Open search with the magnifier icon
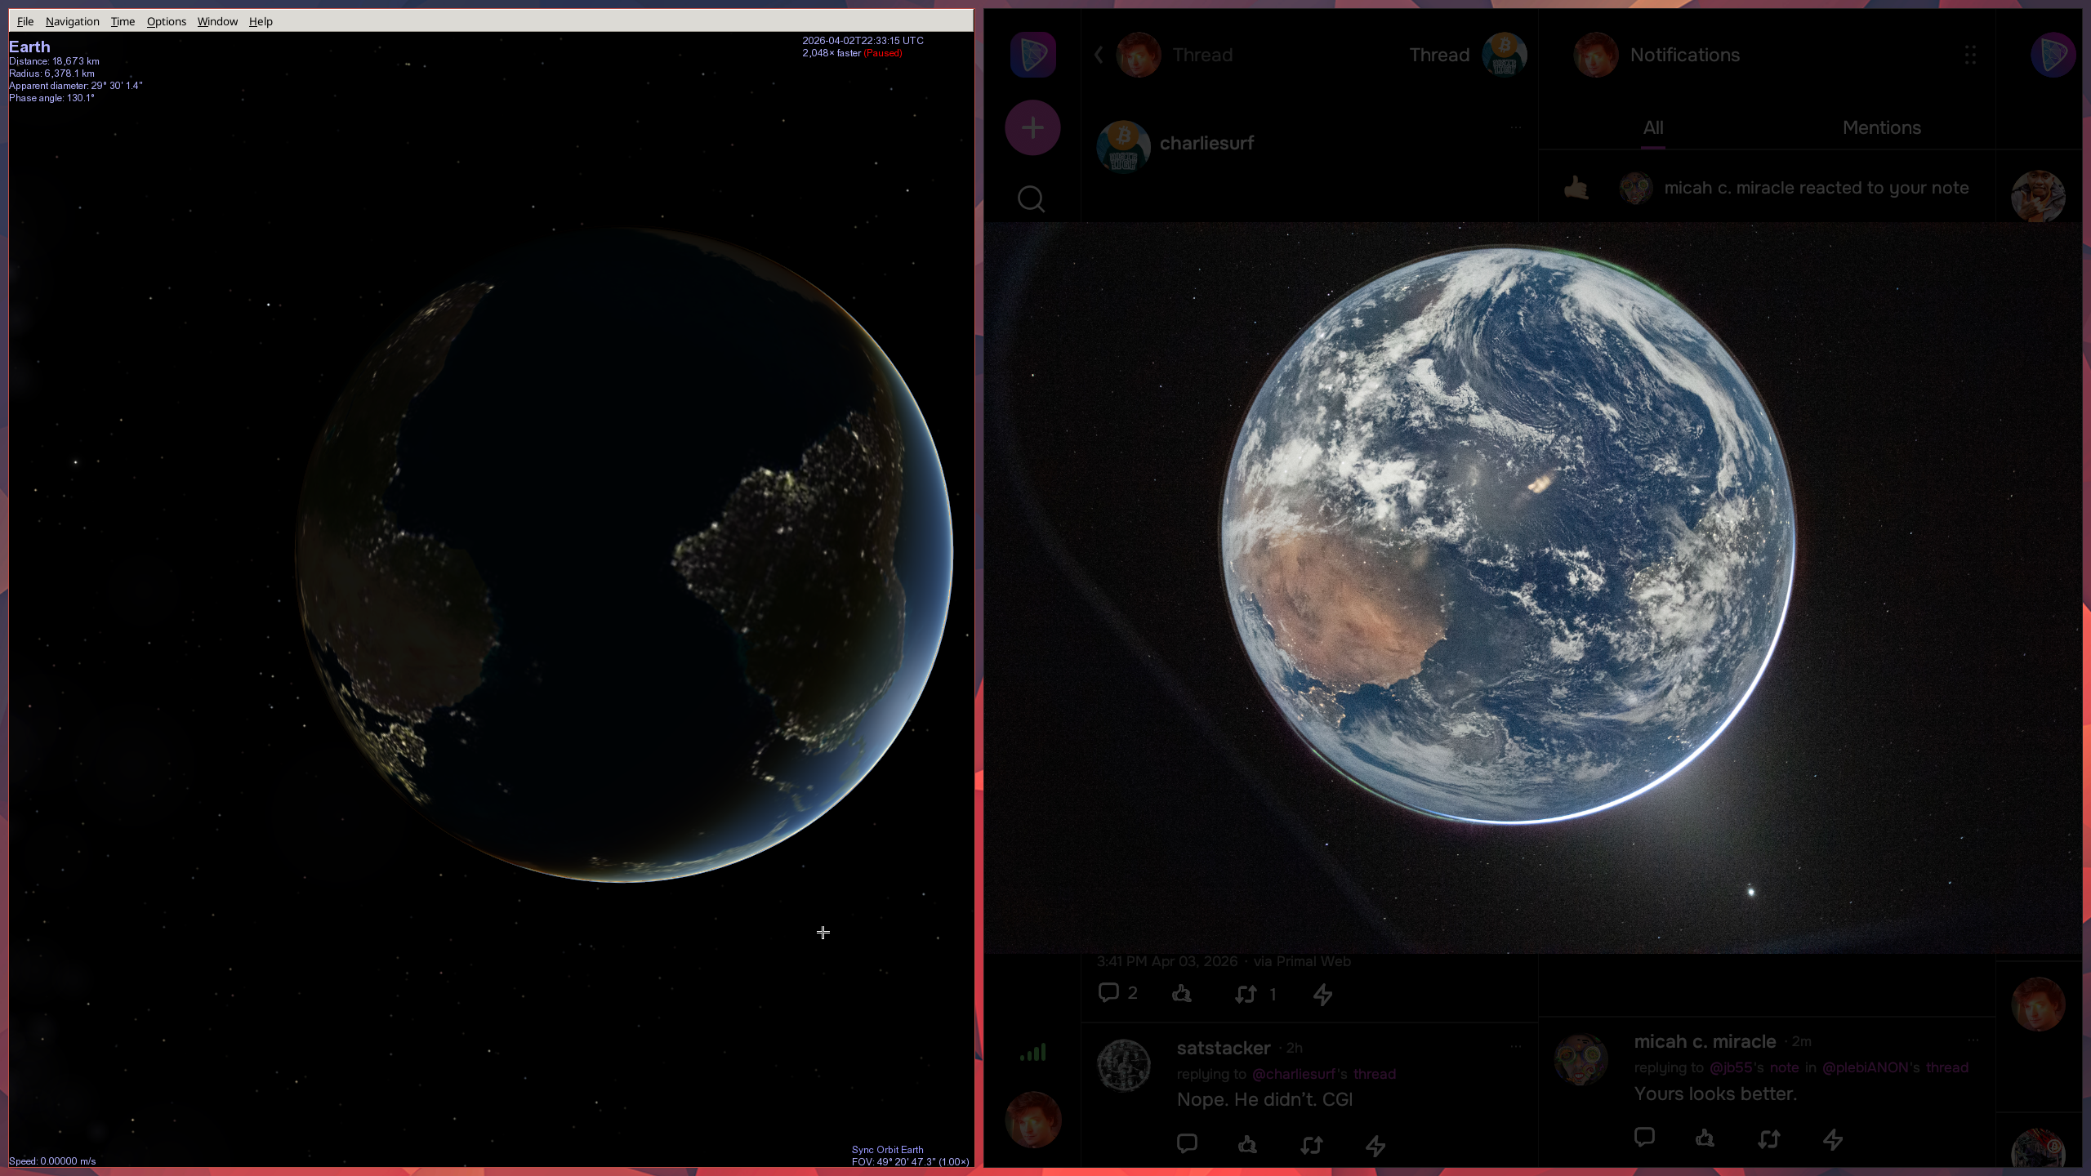2091x1176 pixels. pos(1031,198)
